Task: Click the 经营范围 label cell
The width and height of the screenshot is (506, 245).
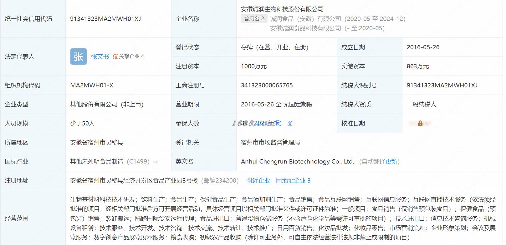Action: click(x=33, y=218)
